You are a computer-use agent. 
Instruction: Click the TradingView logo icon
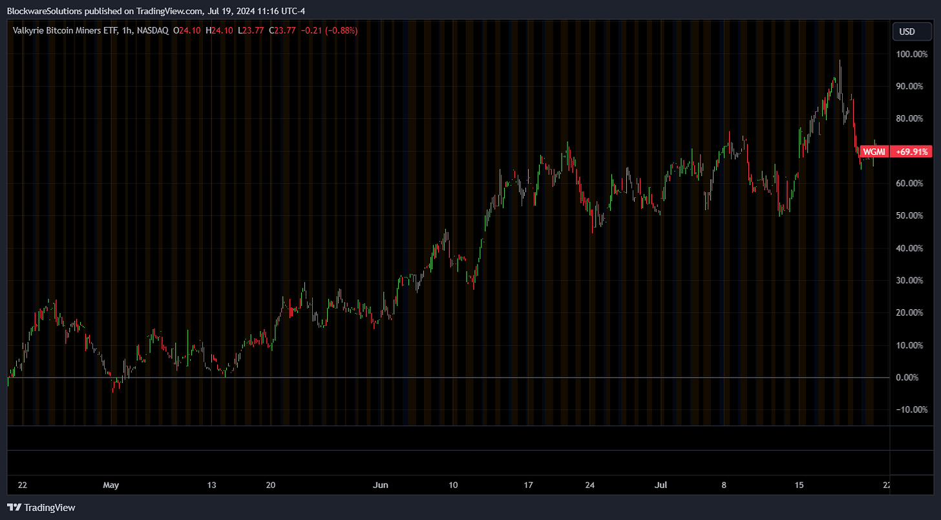(13, 508)
